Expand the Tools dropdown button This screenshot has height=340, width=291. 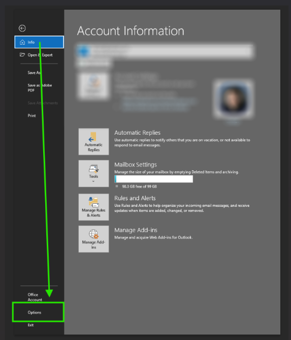pyautogui.click(x=93, y=173)
